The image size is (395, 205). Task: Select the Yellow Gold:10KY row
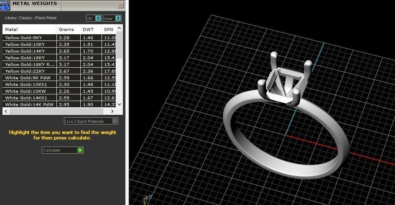(x=59, y=45)
